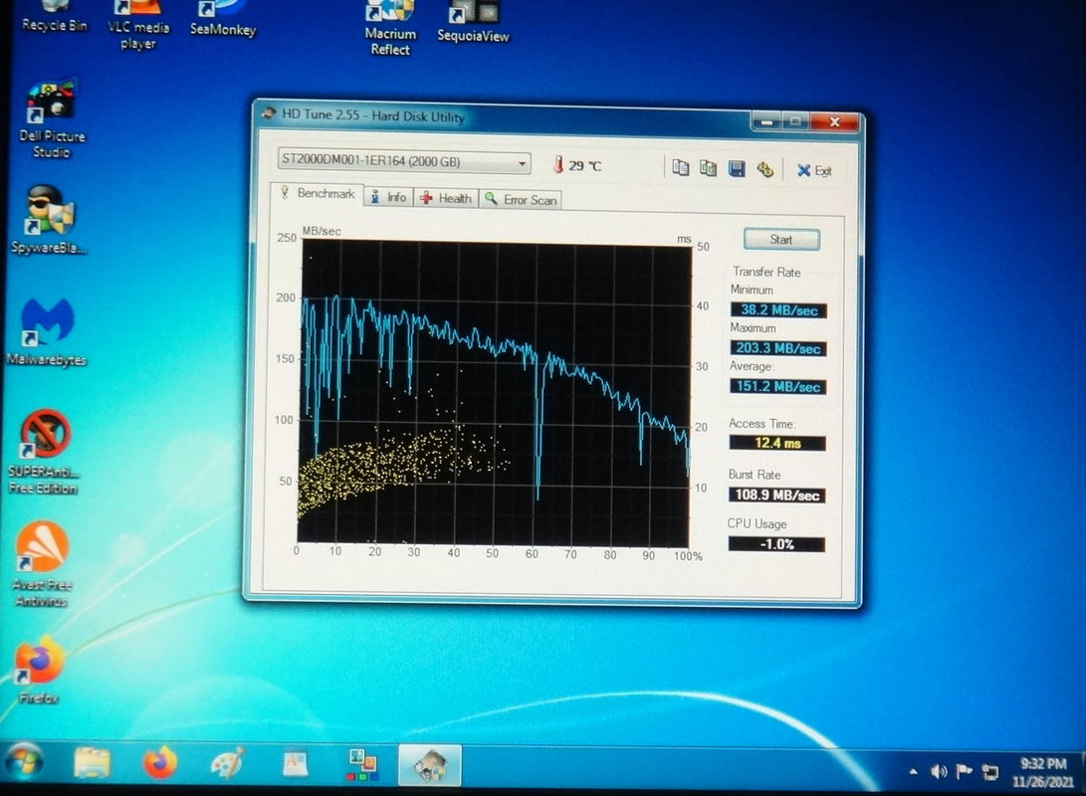Open the Action Center flag icon
1086x796 pixels.
tap(964, 772)
